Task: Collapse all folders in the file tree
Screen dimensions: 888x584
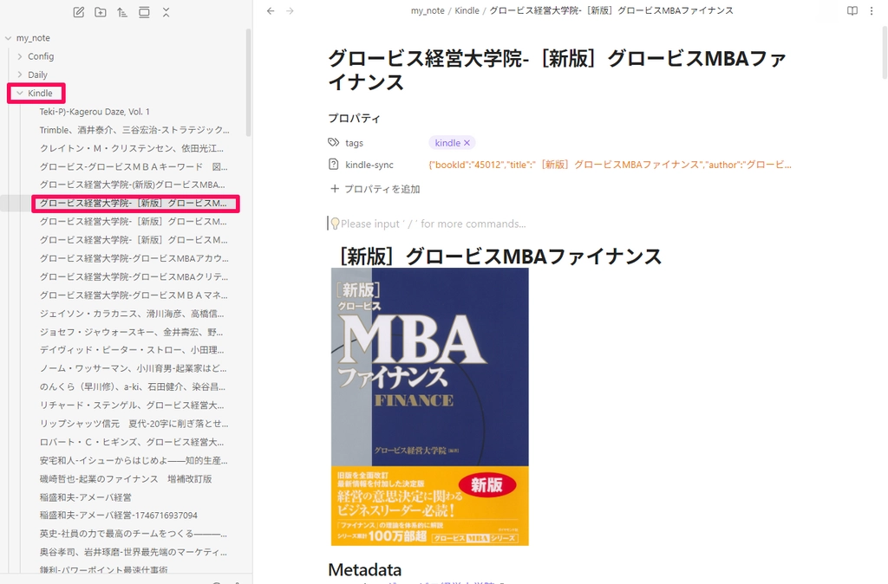Action: (x=166, y=12)
